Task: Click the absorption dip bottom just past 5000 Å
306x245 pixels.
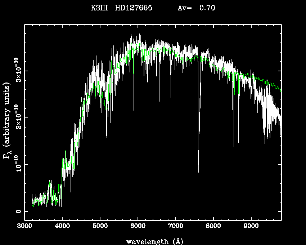Action: [107, 139]
